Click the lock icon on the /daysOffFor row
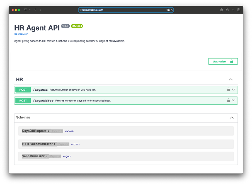 tap(228, 100)
